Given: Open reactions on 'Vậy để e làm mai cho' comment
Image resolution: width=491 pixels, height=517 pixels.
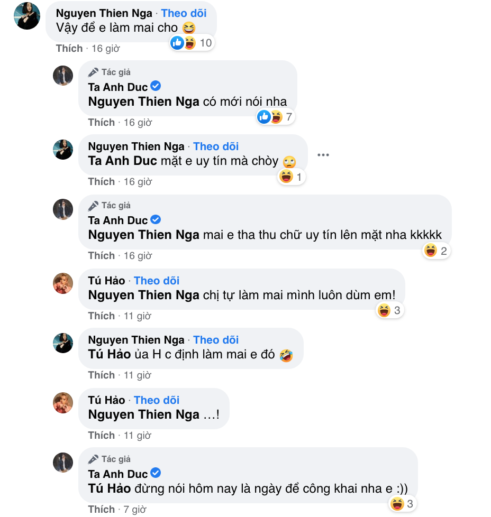Looking at the screenshot, I should [x=192, y=43].
